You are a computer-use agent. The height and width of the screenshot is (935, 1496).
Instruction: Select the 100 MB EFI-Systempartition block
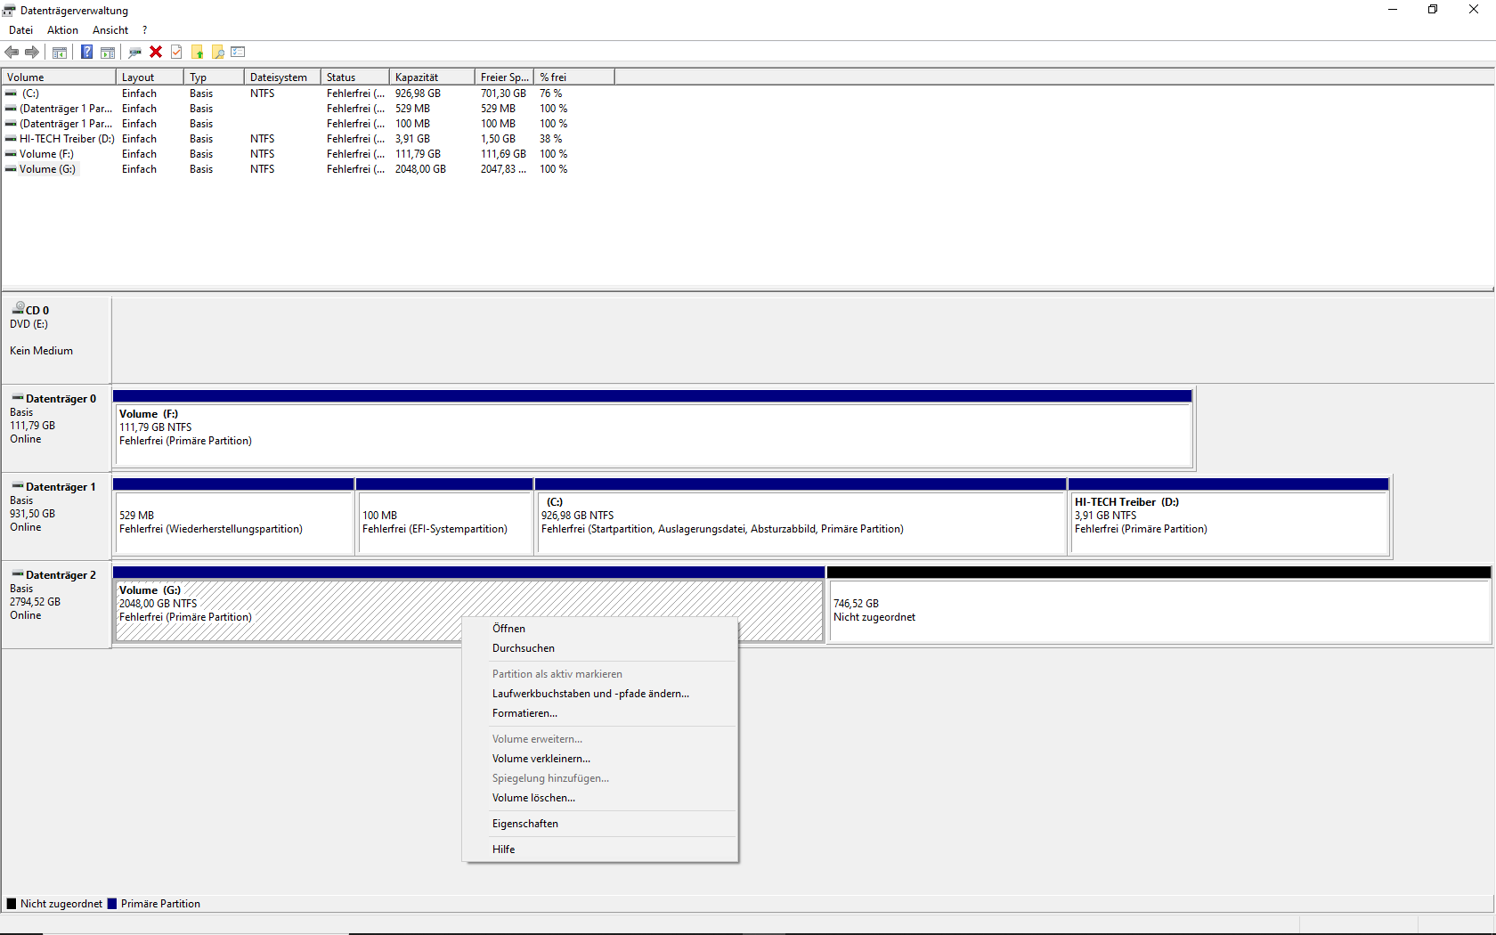click(x=444, y=516)
